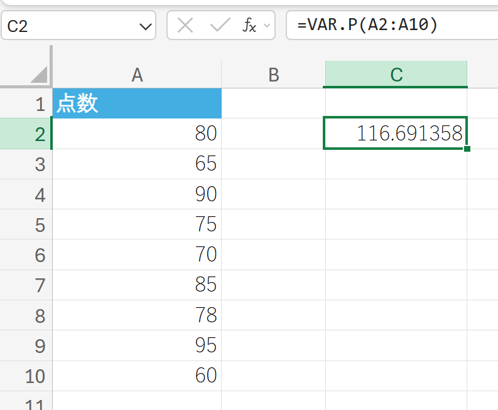
Task: Select column A header
Action: tap(137, 75)
